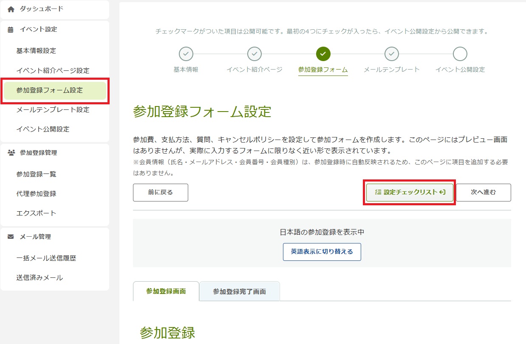Click the envelope icon beside メール管理
Screen dimensions: 526x344
pyautogui.click(x=11, y=237)
